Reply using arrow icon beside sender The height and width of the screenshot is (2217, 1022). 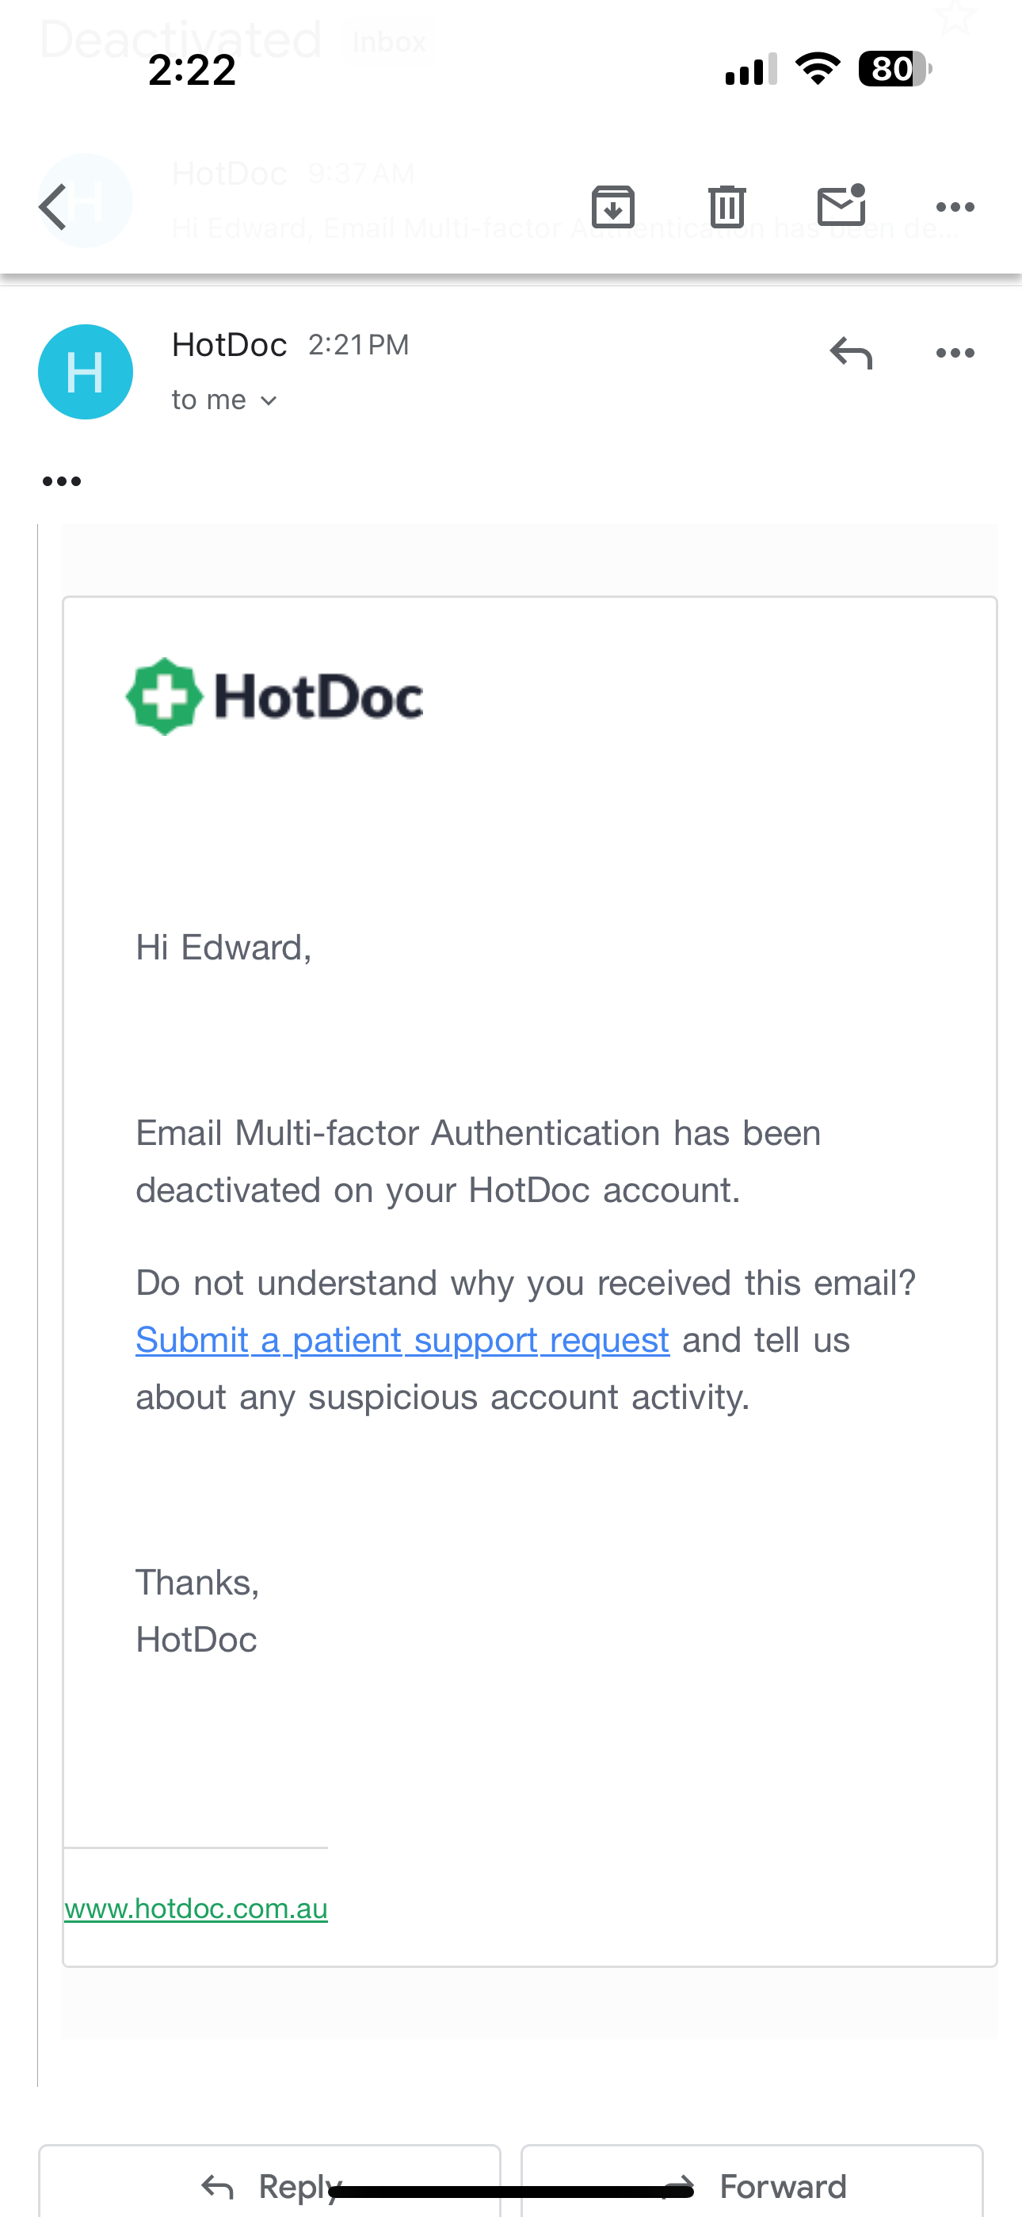pyautogui.click(x=851, y=353)
